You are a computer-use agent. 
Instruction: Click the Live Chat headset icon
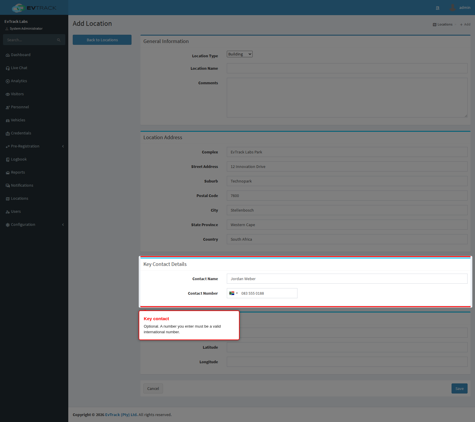[x=8, y=68]
